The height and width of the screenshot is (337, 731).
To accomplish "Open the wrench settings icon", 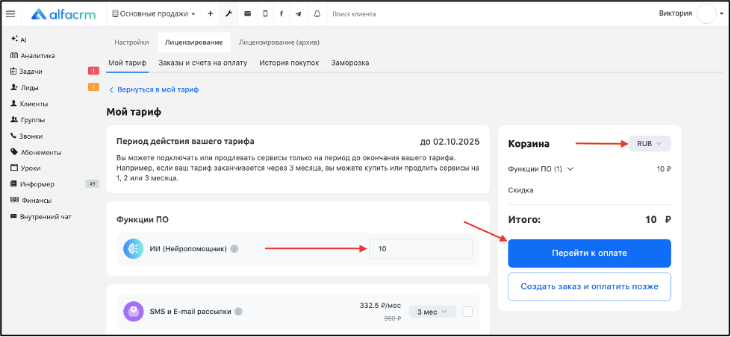I will point(228,14).
